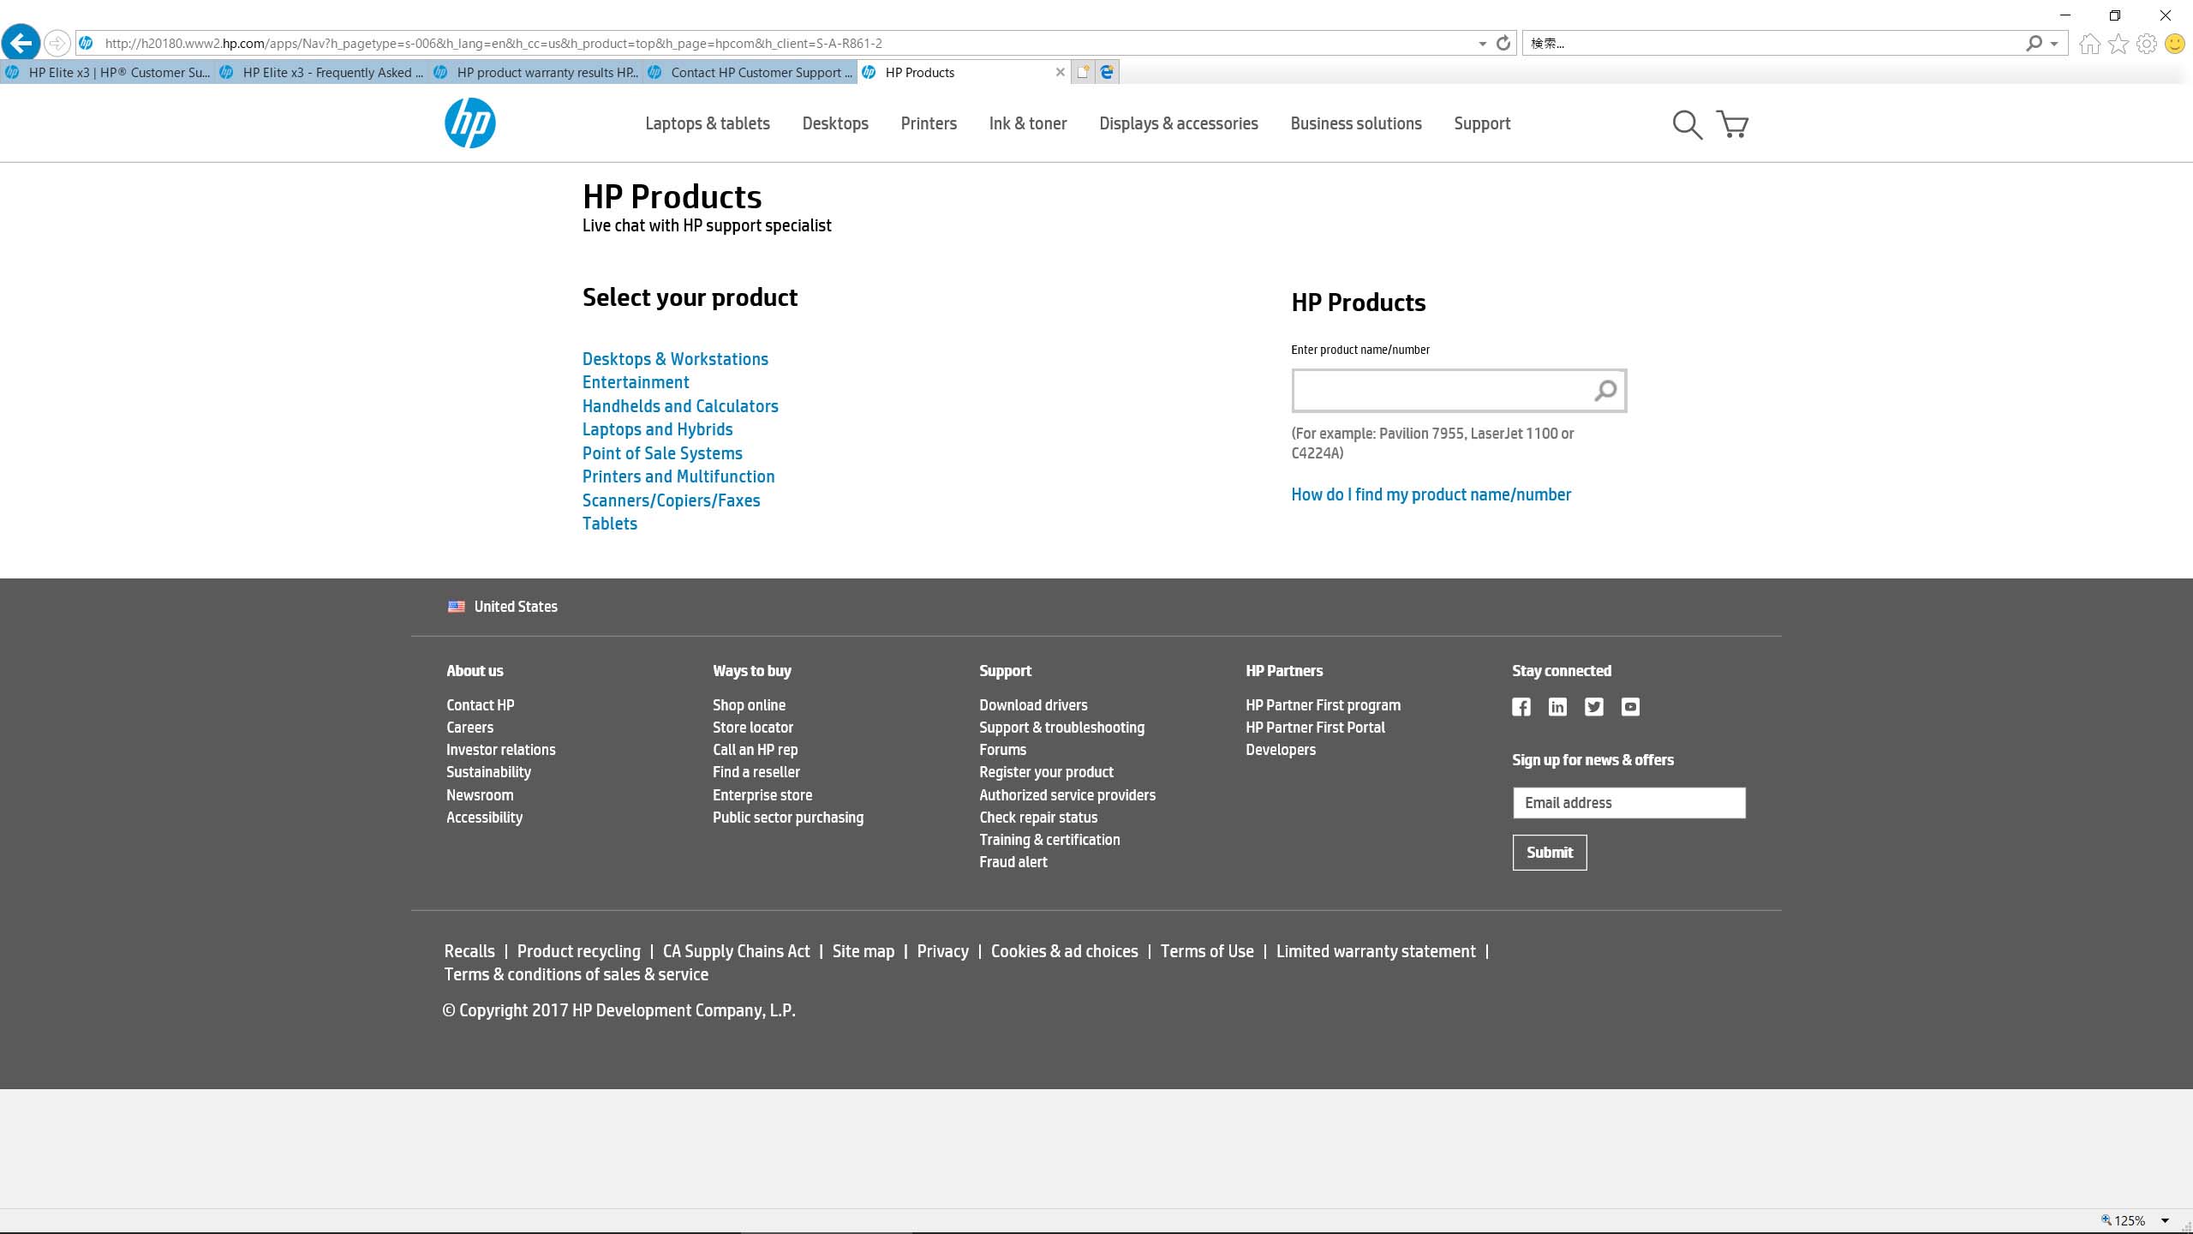Screen dimensions: 2193x1234
Task: Open Limited warranty statement link
Action: point(1376,951)
